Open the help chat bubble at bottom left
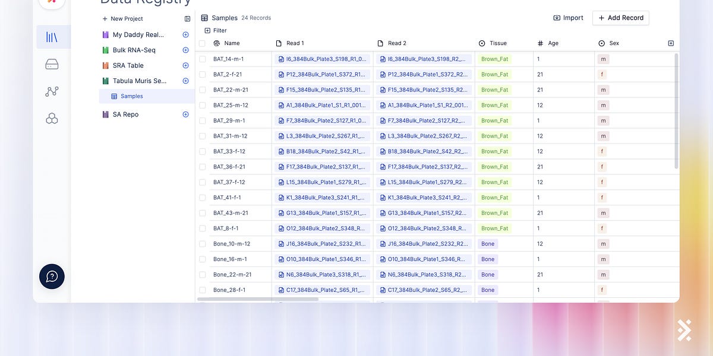This screenshot has width=713, height=356. coord(52,276)
